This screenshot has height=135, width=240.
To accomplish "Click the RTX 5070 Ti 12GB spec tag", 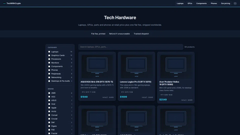I will click(88, 92).
